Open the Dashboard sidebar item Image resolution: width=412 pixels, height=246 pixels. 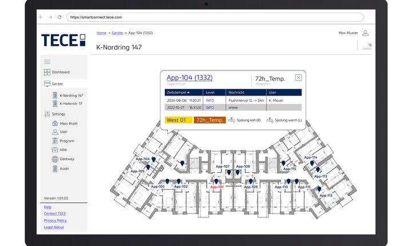[x=60, y=72]
